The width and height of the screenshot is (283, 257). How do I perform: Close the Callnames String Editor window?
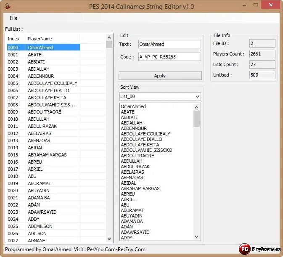(270, 5)
